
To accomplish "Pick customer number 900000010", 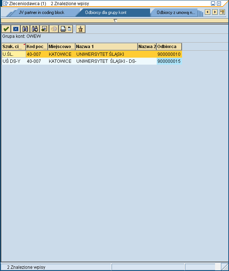I will tap(169, 54).
